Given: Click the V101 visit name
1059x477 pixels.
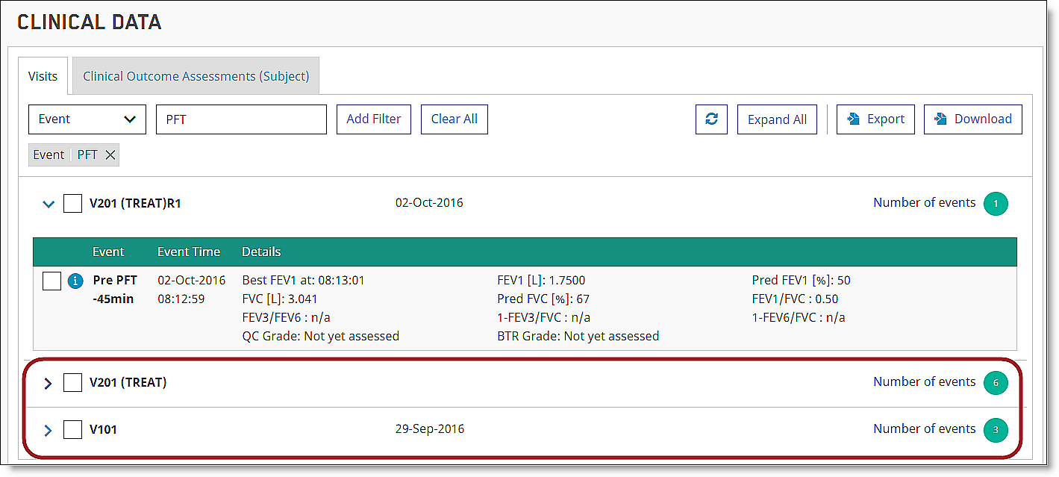Looking at the screenshot, I should click(x=103, y=430).
